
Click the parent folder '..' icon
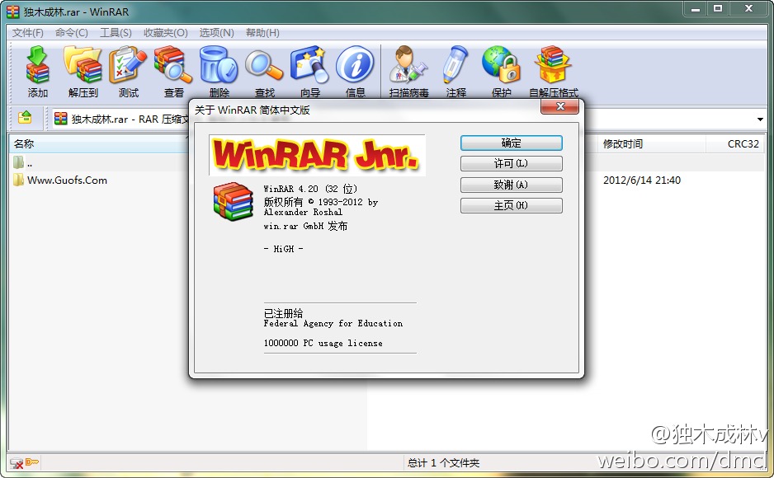pyautogui.click(x=19, y=162)
